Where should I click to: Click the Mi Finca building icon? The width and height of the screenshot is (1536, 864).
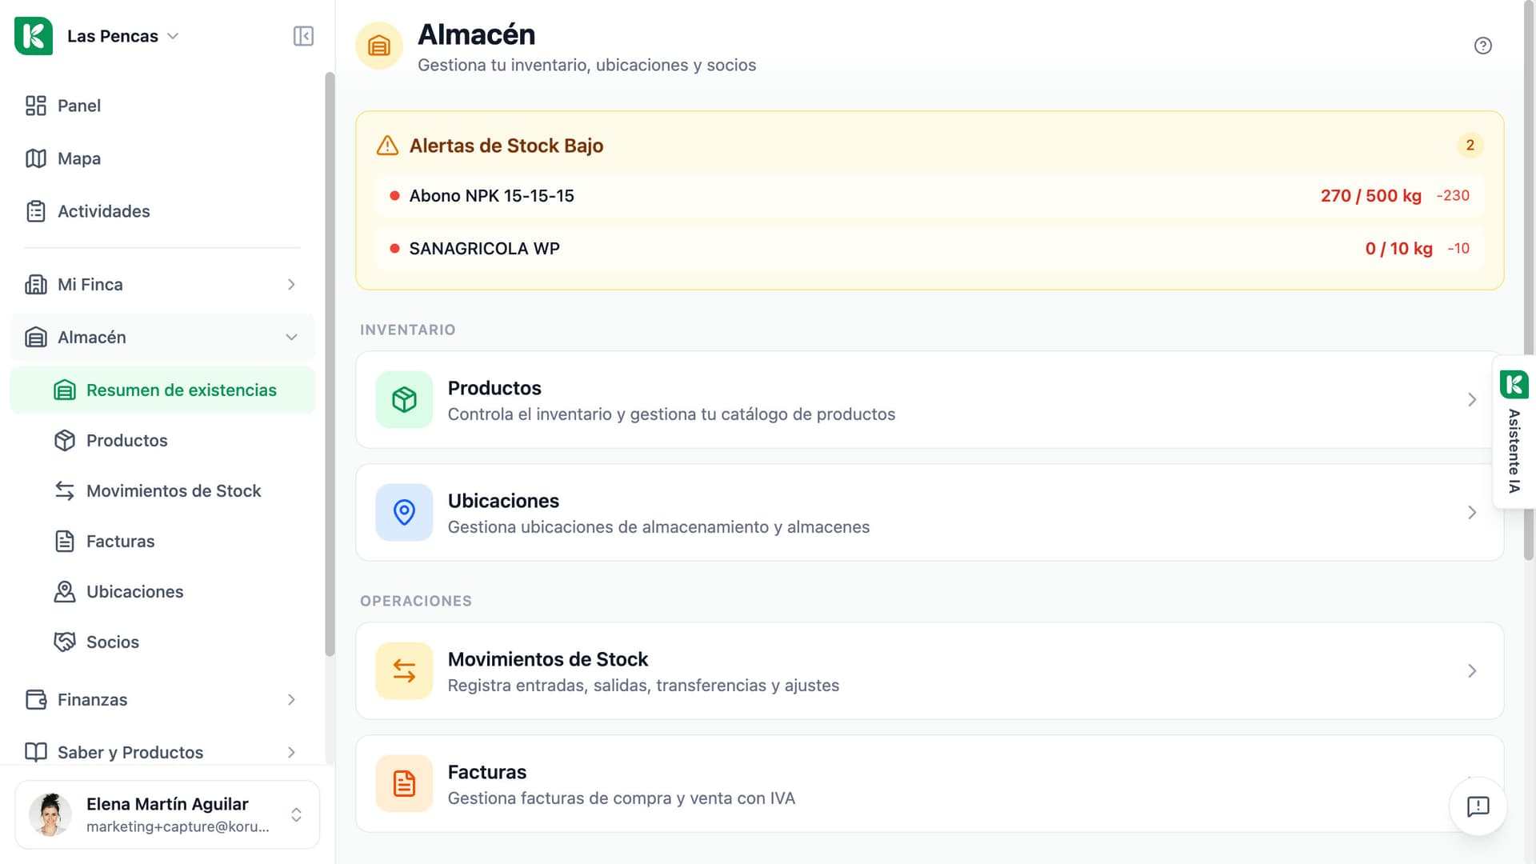coord(36,285)
